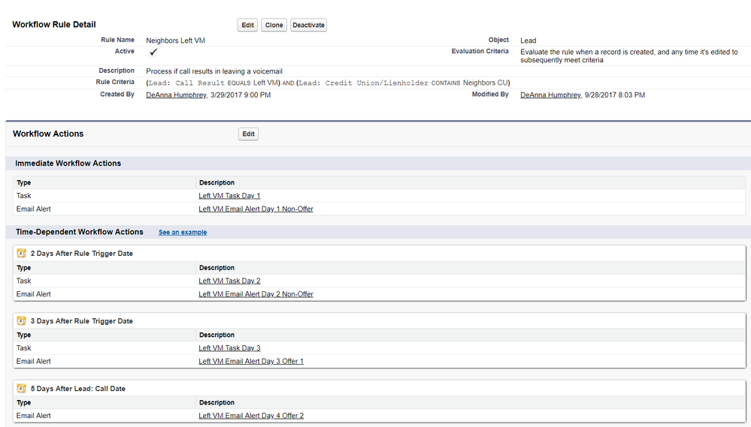The image size is (751, 427).
Task: Open Left VM Email Alert Day 1 Non-Offer
Action: (256, 209)
